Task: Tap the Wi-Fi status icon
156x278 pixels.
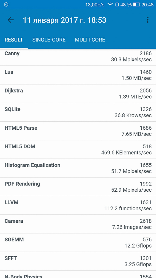Action: click(110, 5)
